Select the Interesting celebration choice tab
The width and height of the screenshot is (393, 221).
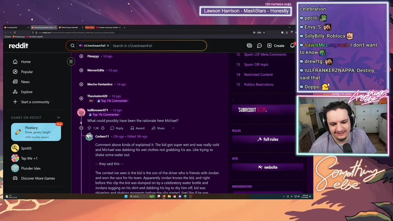pos(43,27)
